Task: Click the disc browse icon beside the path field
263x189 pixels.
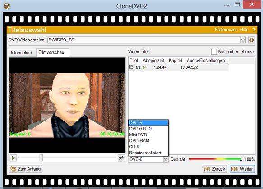Action: tap(251, 40)
